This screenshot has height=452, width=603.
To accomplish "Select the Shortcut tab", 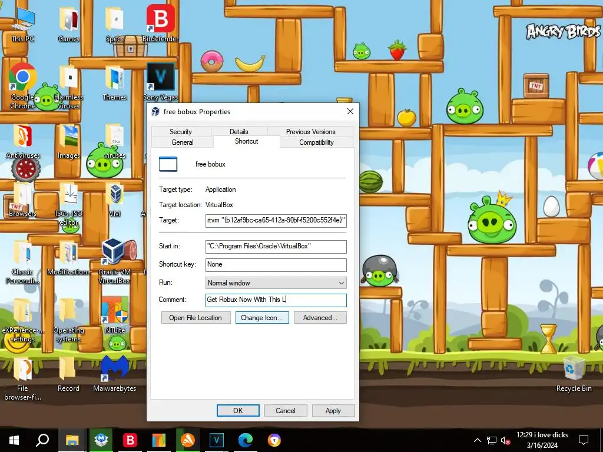I will point(246,141).
